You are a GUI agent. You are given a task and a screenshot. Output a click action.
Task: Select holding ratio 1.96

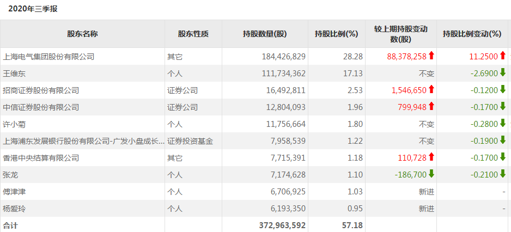click(356, 107)
